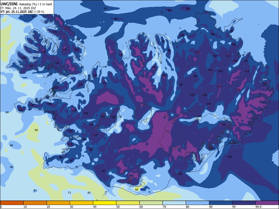Click the '93' humidity value on the map
Screen dimensions: 279x209
105,9
